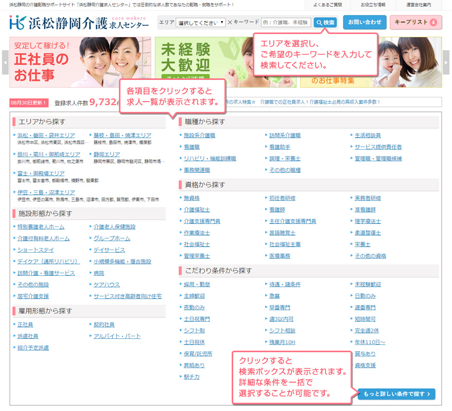The image size is (452, 411).
Task: Open 伊豆・三島・沼津エリア link
Action: (x=46, y=192)
